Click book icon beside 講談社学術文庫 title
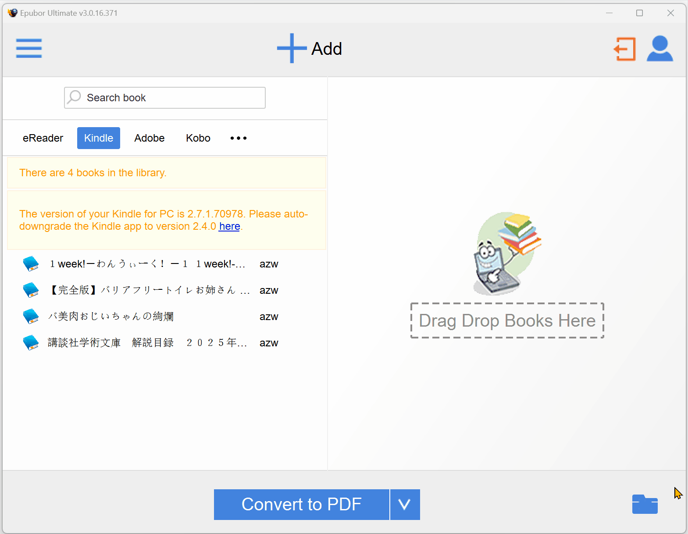The image size is (688, 534). (31, 343)
